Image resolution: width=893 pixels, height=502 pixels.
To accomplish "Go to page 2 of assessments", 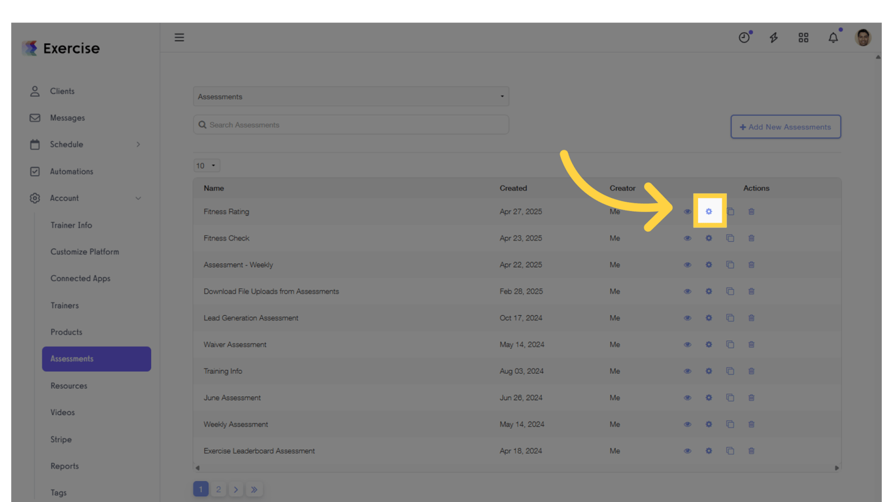I will click(218, 488).
